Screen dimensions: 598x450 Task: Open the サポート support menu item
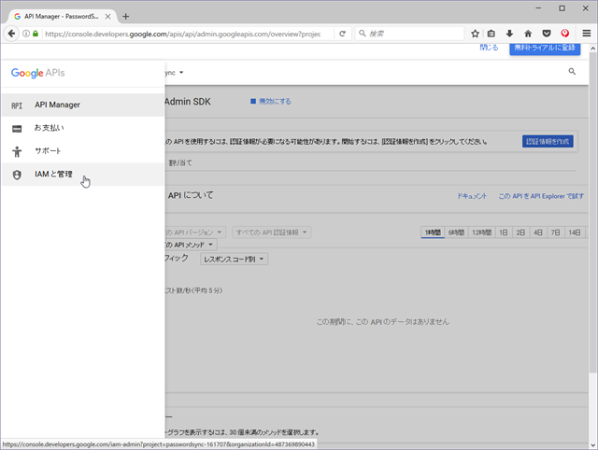pyautogui.click(x=83, y=151)
